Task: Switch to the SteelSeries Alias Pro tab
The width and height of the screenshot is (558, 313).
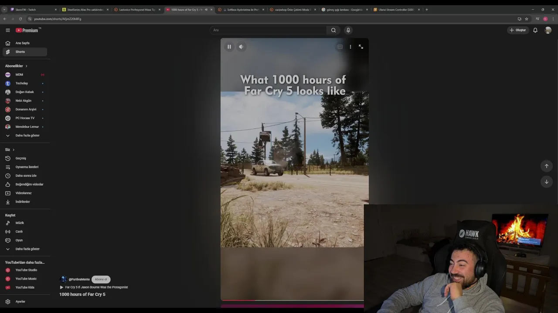Action: coord(85,10)
